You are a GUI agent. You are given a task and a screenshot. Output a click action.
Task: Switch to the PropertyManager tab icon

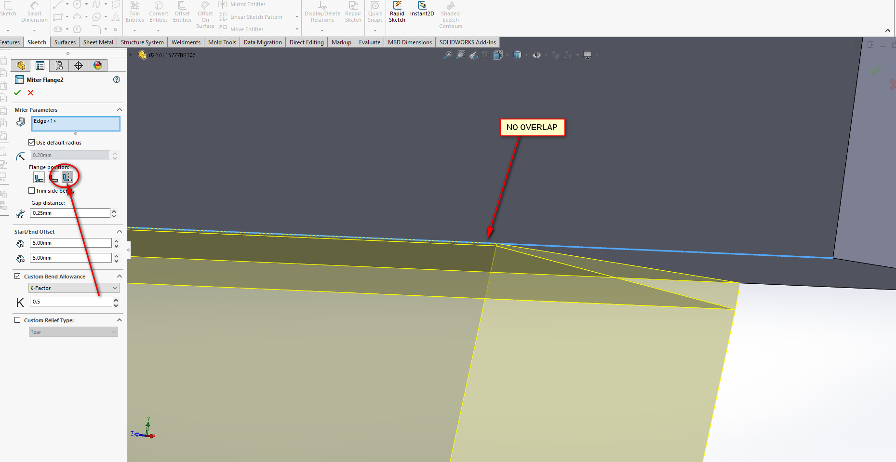40,66
